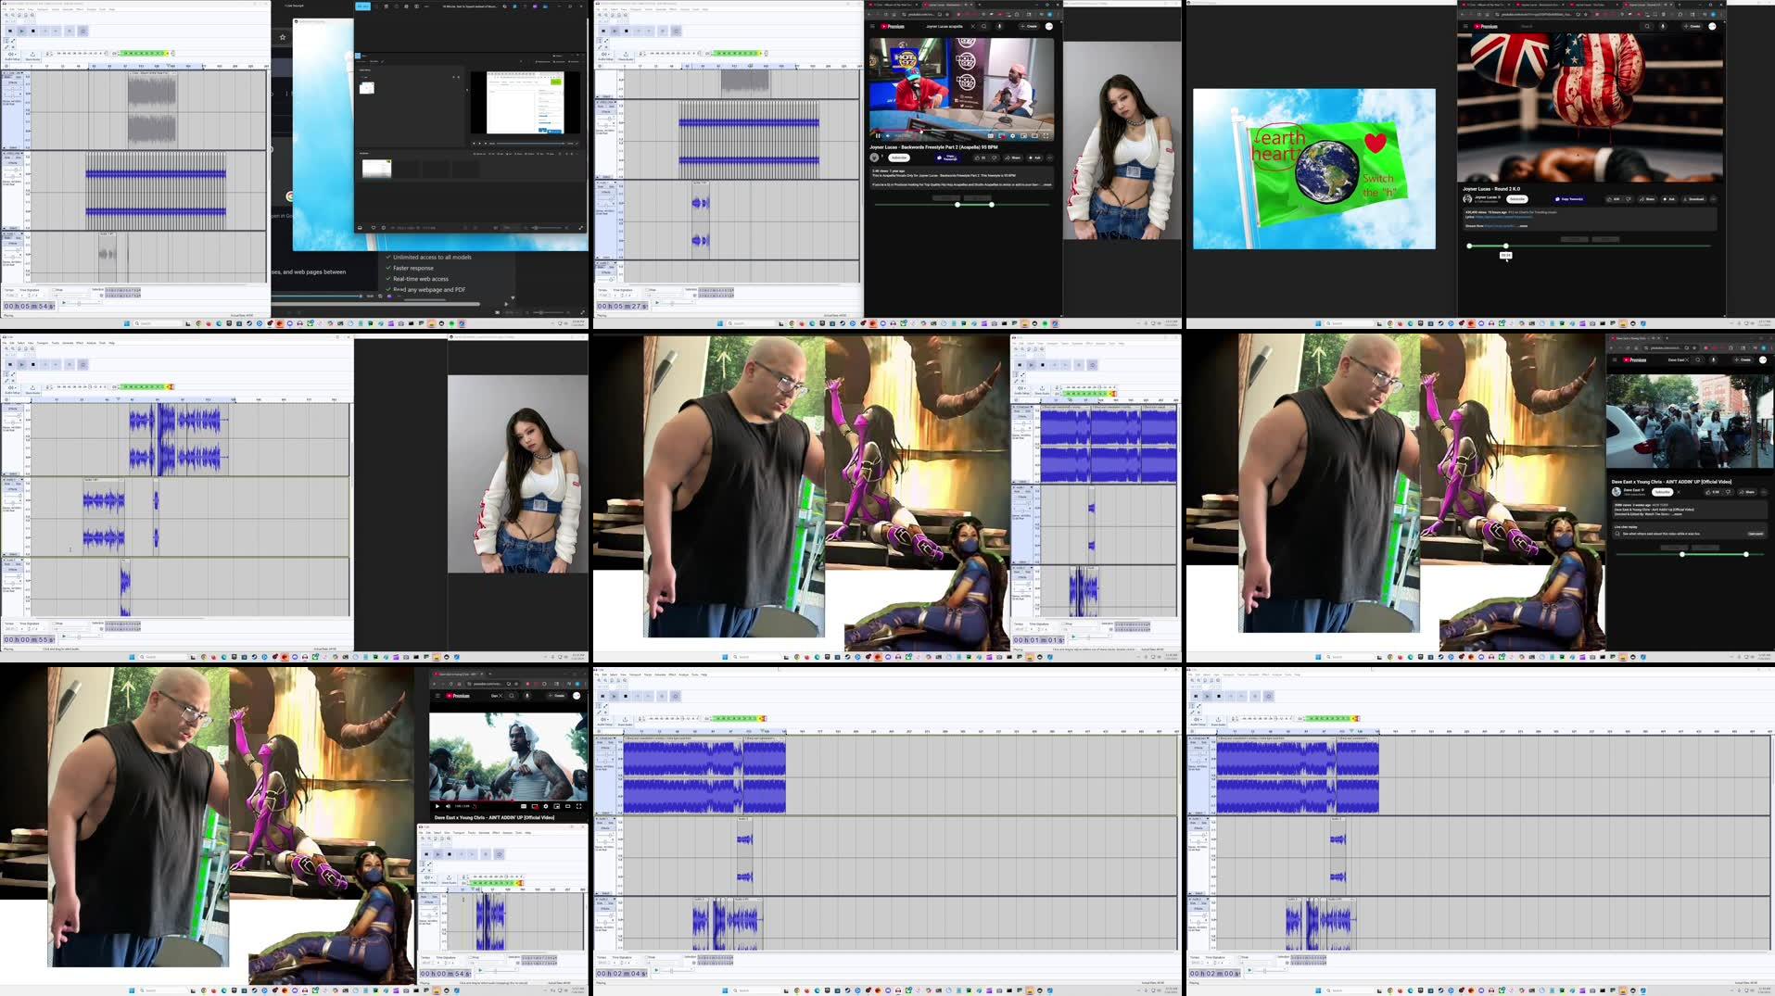Screen dimensions: 1775x996
Task: Click YouTube Create button on Round 2 K.O page
Action: pos(1694,26)
